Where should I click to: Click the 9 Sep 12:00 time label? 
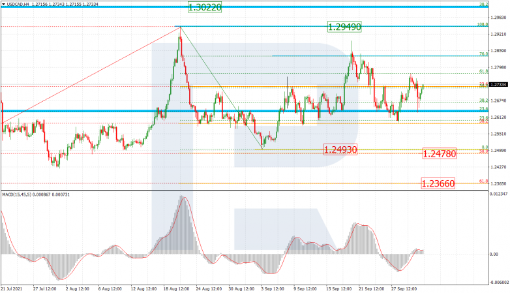click(x=305, y=289)
